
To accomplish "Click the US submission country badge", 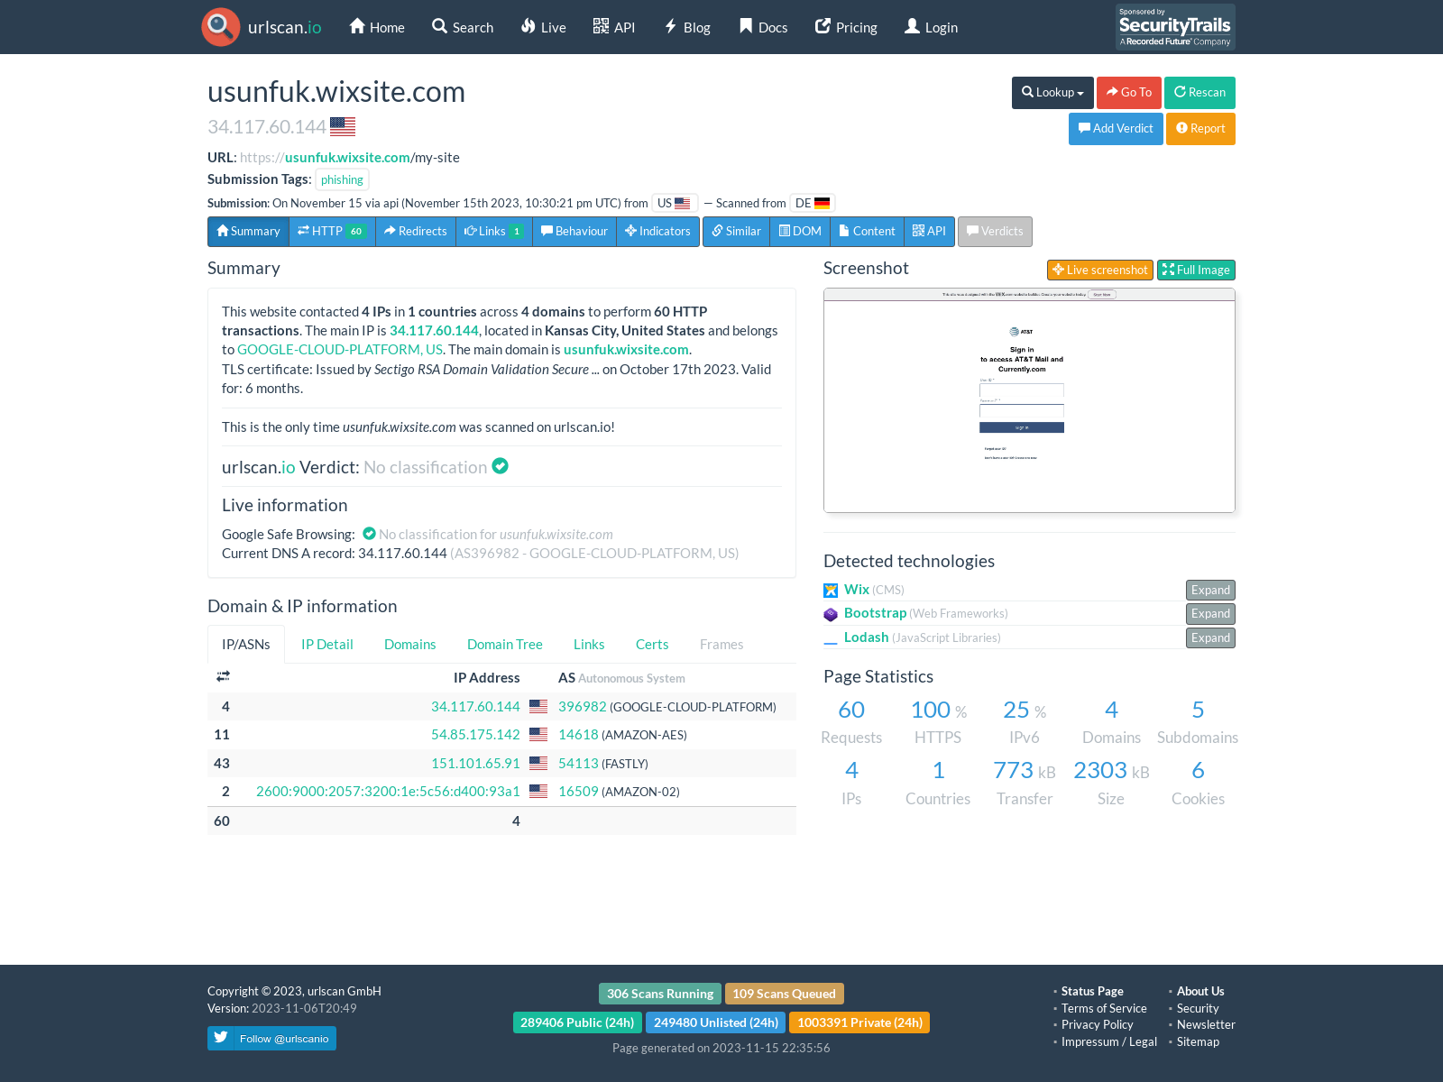I will pos(674,204).
